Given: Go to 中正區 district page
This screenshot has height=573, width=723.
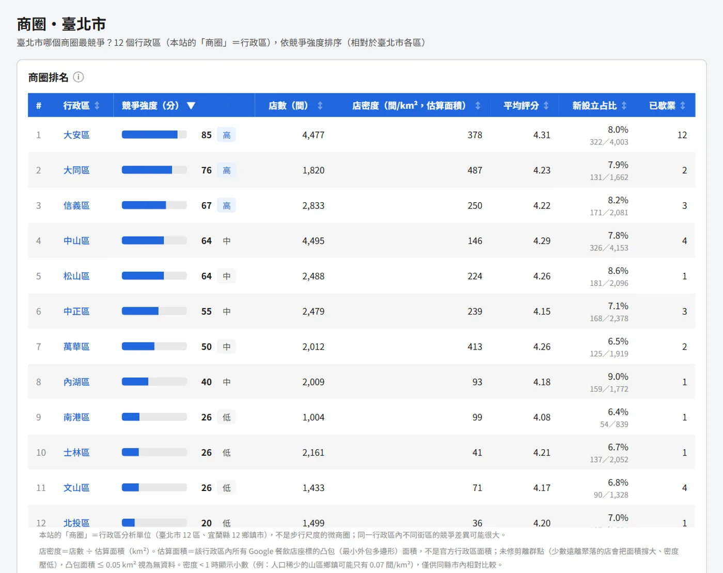Looking at the screenshot, I should 76,312.
